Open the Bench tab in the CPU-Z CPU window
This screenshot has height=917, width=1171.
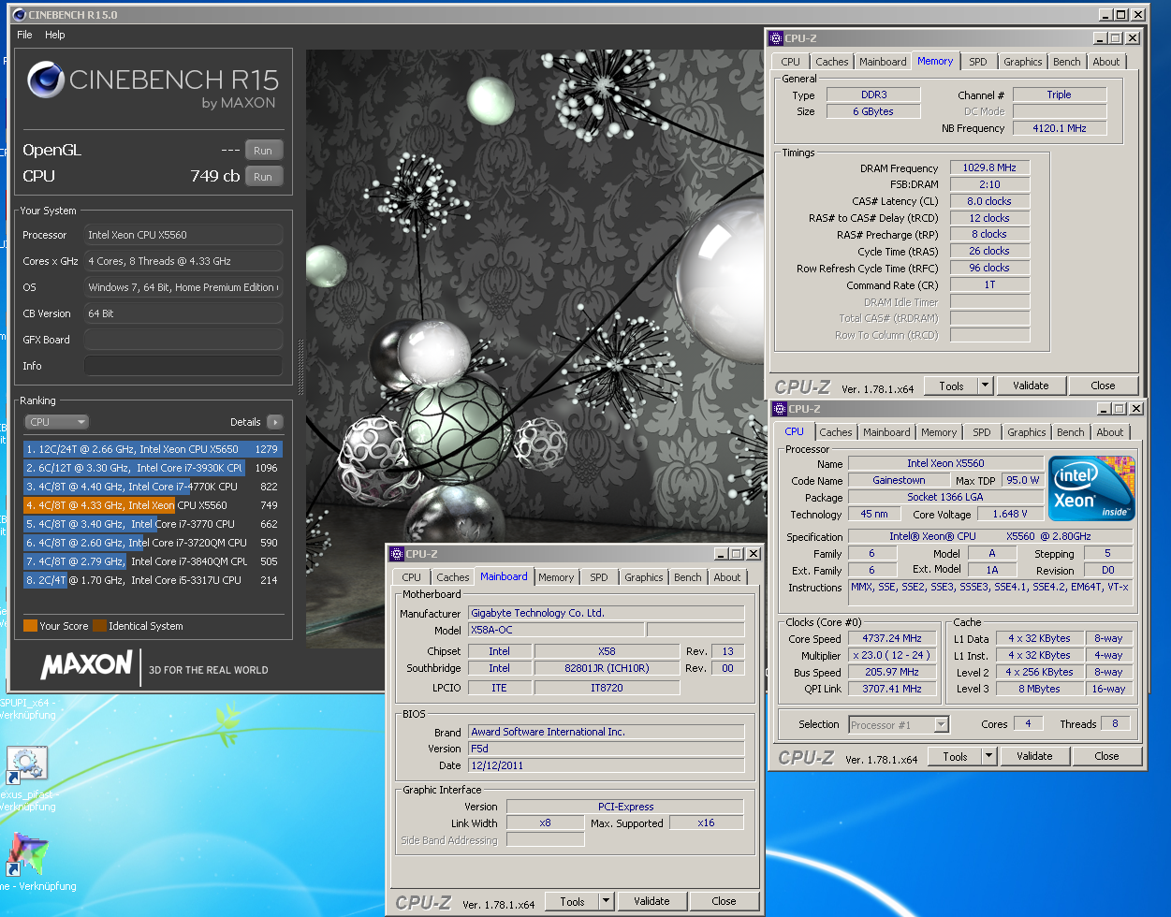1071,432
